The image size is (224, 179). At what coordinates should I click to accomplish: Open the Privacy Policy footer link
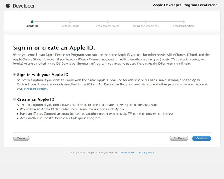[x=146, y=152]
